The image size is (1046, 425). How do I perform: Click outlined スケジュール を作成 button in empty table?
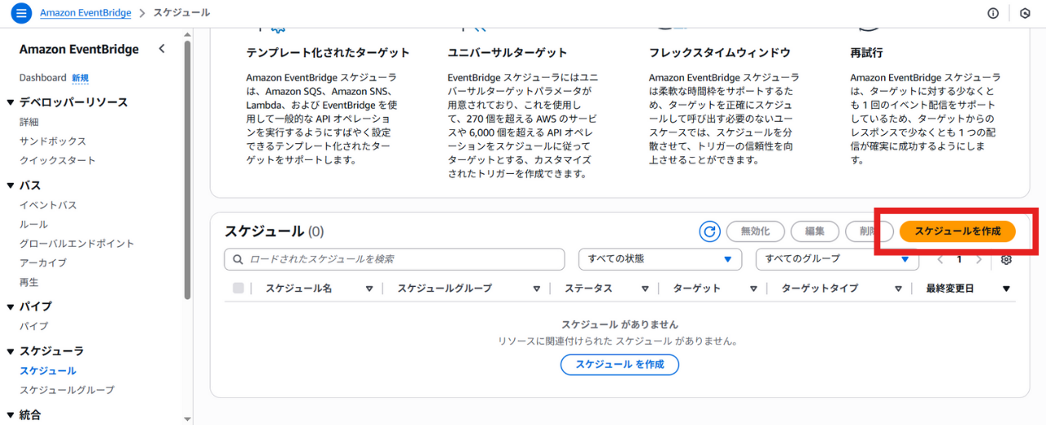point(619,365)
